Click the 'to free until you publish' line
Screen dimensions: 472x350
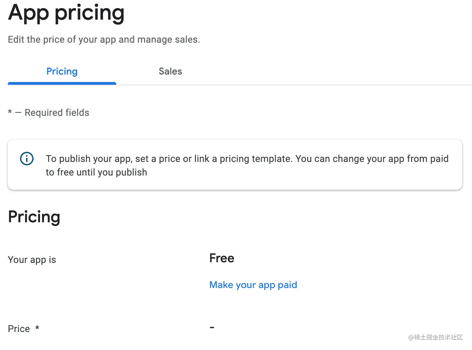click(x=96, y=172)
